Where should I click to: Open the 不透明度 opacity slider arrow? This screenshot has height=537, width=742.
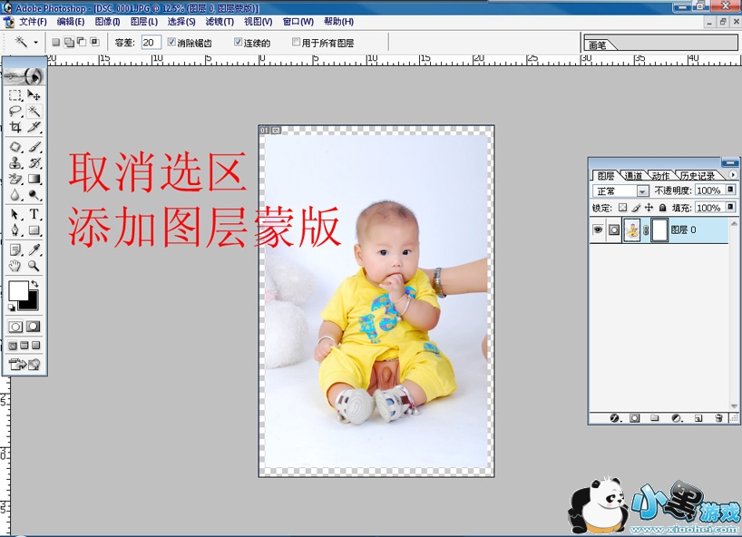(730, 190)
